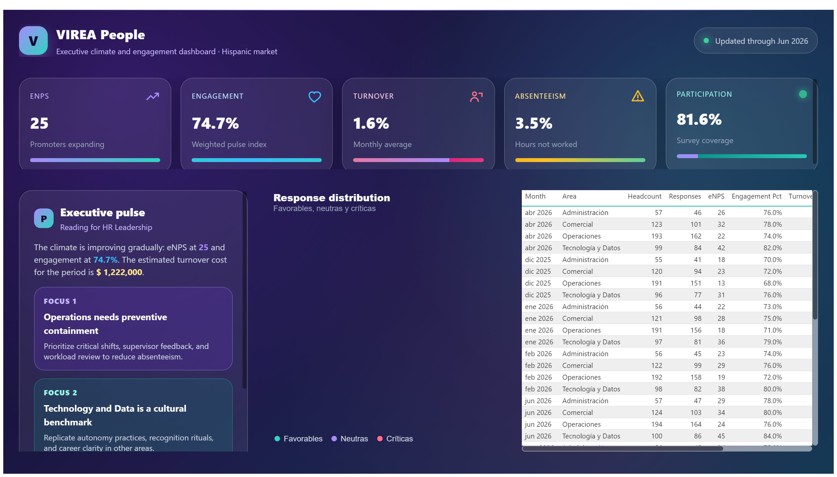Click the Participation survey coverage progress bar
837x477 pixels.
[742, 156]
